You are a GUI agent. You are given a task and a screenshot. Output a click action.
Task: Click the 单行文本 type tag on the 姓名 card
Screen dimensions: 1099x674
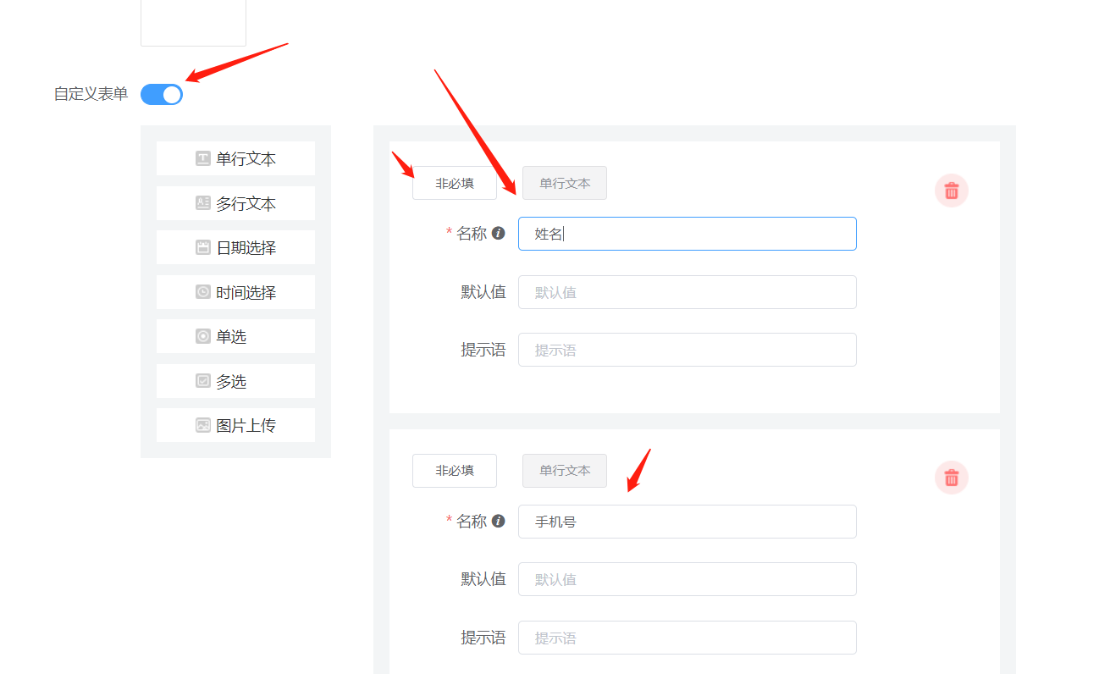(x=565, y=183)
